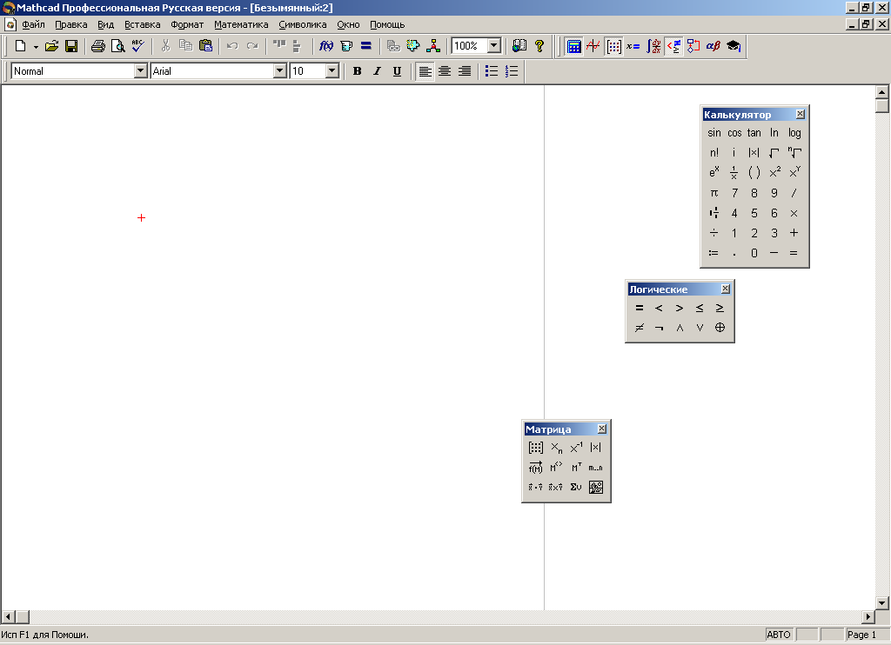Open the Файл menu
The width and height of the screenshot is (891, 645).
pyautogui.click(x=34, y=24)
